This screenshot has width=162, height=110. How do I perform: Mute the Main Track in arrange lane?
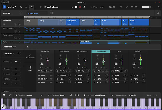pos(19,24)
